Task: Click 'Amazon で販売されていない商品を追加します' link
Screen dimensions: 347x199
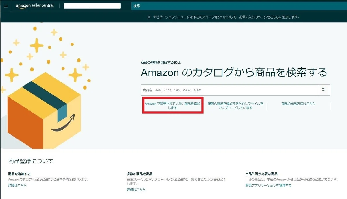Action: tap(172, 106)
